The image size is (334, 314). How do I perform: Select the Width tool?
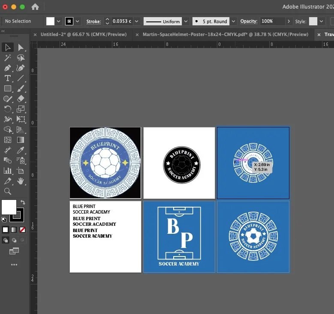(x=8, y=119)
